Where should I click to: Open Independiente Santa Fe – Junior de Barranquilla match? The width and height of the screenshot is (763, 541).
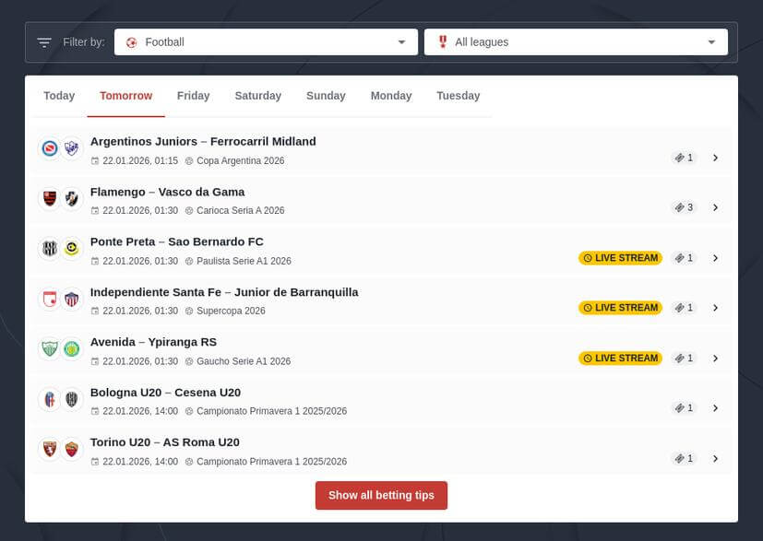click(224, 292)
